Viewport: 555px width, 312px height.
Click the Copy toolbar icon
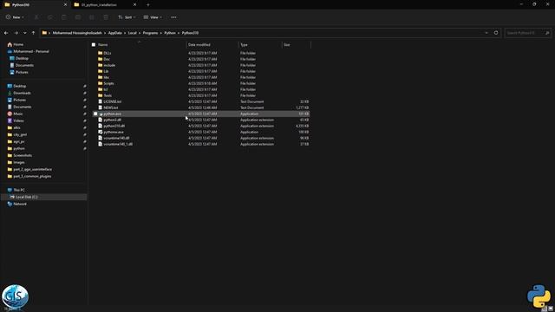tap(50, 17)
